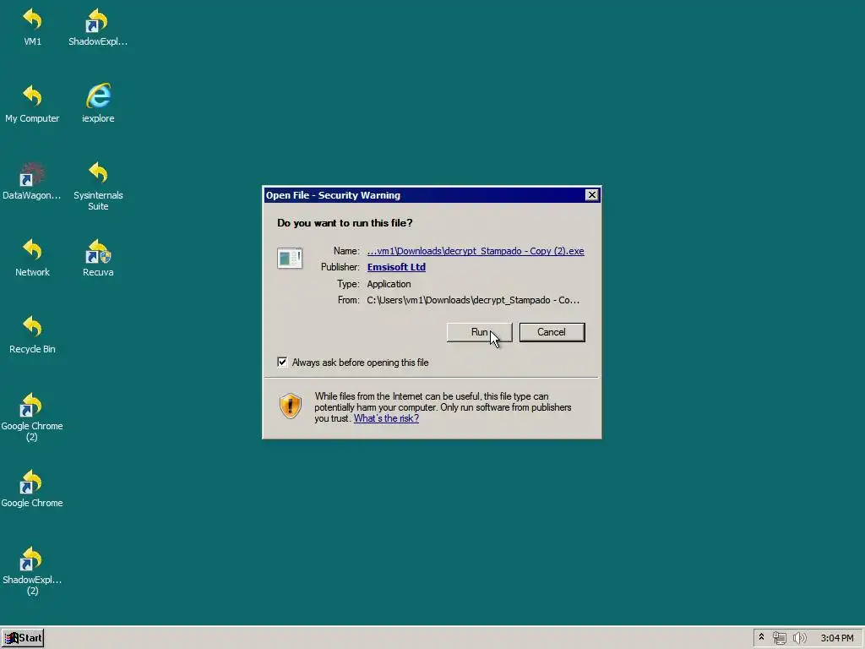Open the Start menu
The image size is (865, 649).
[x=23, y=638]
